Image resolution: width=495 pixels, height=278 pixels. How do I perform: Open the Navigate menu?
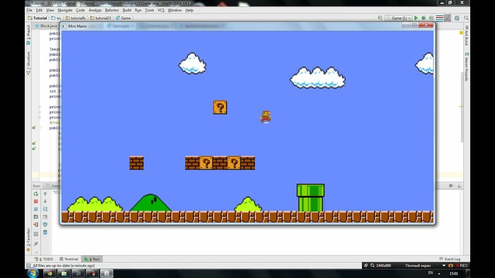[65, 10]
